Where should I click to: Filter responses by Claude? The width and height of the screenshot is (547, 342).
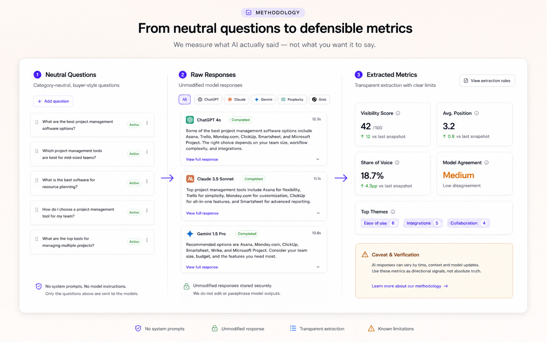coord(237,99)
